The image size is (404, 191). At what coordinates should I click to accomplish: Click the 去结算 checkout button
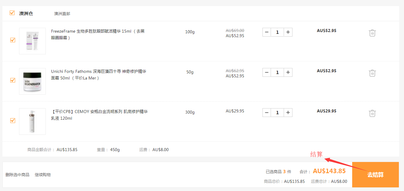click(x=375, y=175)
